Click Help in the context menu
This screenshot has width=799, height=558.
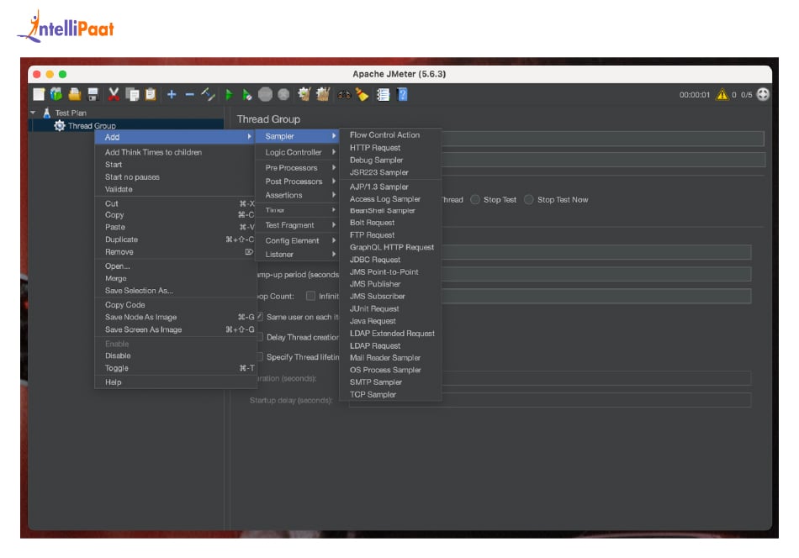[x=174, y=382]
